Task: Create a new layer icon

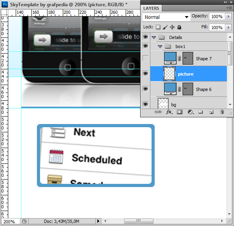Action: pyautogui.click(x=211, y=112)
